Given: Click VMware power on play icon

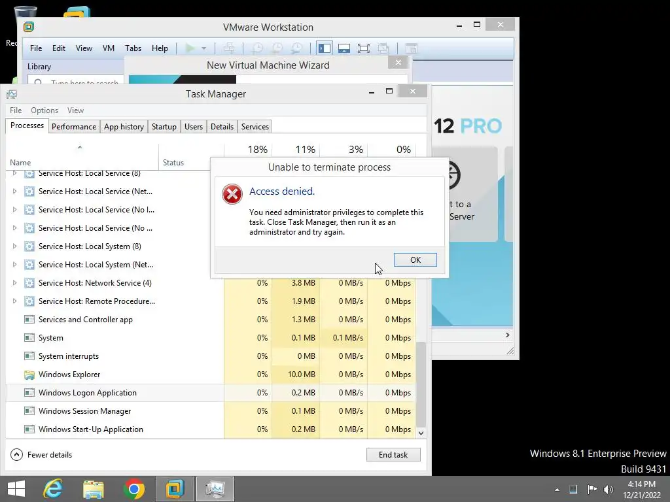Looking at the screenshot, I should pyautogui.click(x=190, y=48).
